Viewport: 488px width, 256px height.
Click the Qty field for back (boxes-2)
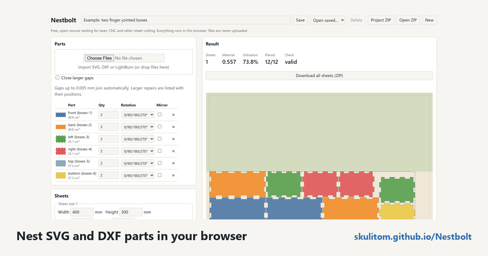point(109,127)
